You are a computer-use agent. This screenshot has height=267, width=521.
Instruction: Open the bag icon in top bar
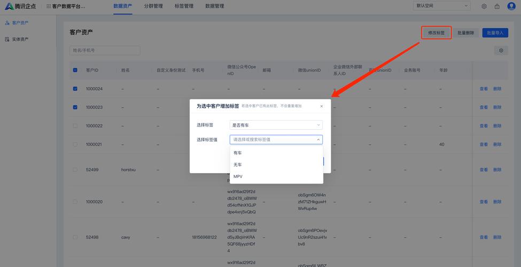click(x=497, y=6)
